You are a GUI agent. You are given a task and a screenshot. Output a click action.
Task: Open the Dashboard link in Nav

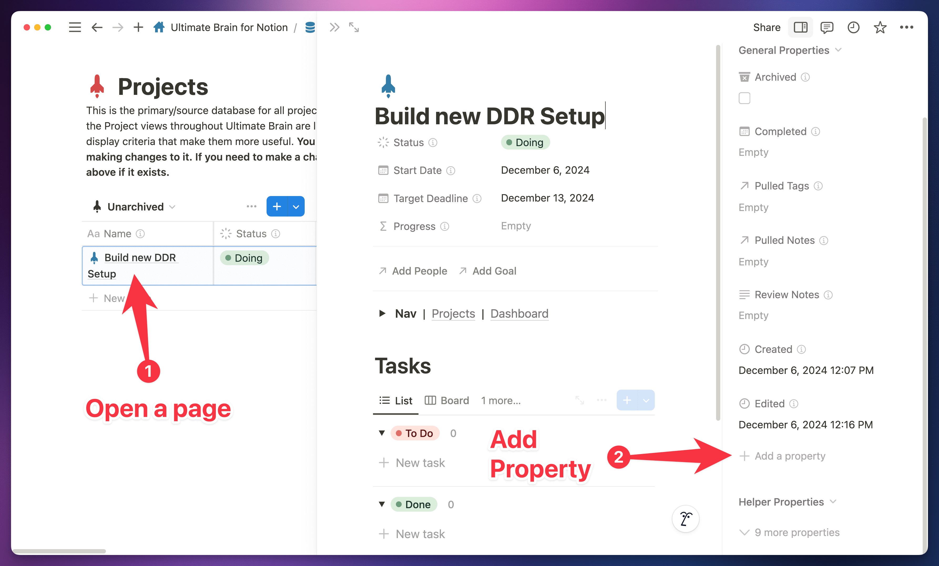click(x=519, y=313)
